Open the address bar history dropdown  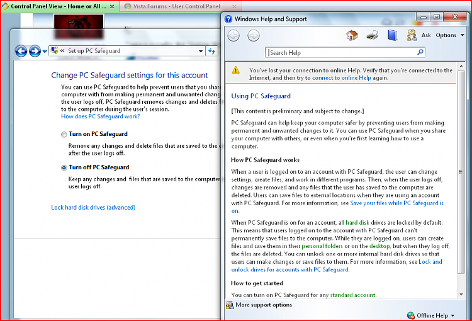tap(201, 51)
